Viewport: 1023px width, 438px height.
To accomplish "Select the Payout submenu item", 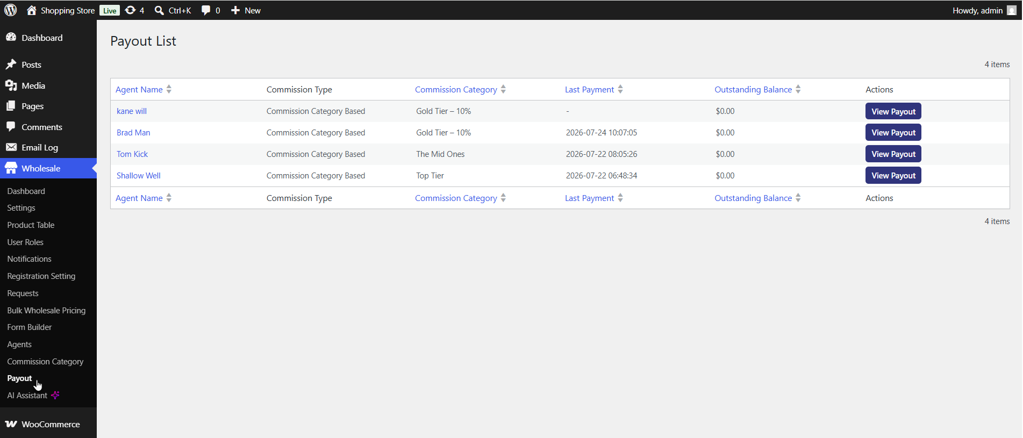I will point(19,378).
